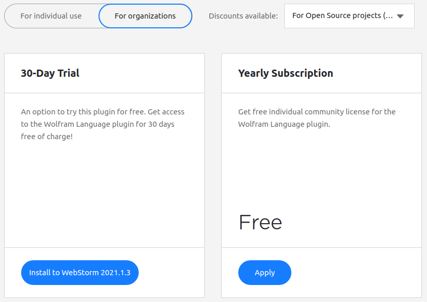Screen dimensions: 427x302
Task: Click the Free price label
Action: [260, 222]
